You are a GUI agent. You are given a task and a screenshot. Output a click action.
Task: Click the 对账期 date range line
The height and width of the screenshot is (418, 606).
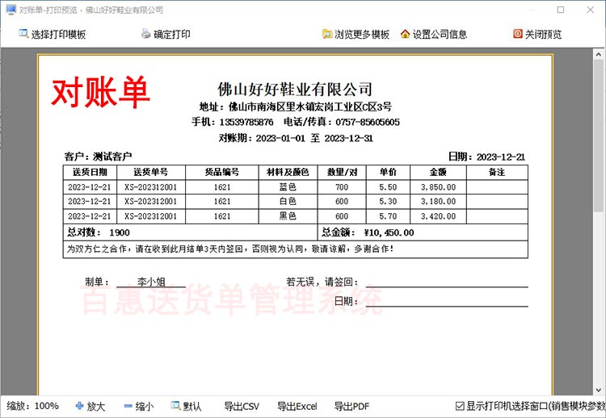[x=296, y=138]
